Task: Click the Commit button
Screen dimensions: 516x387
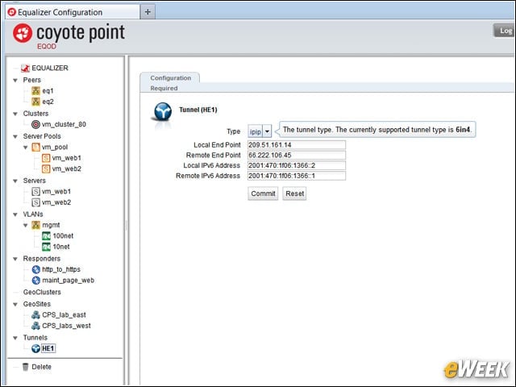Action: point(263,193)
